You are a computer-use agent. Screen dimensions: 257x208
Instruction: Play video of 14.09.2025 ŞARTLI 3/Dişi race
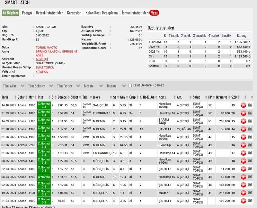pyautogui.click(x=243, y=121)
